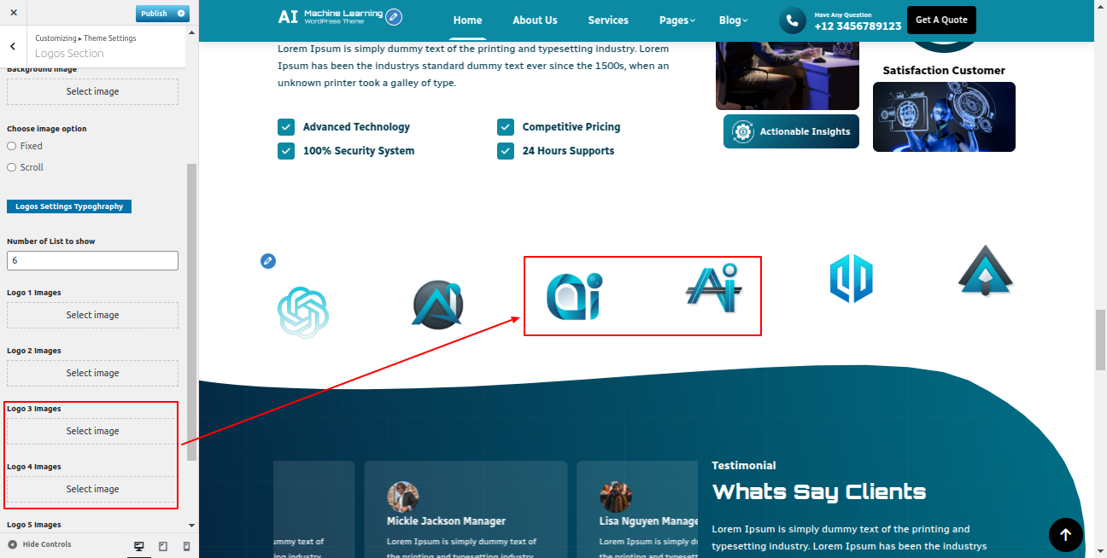Open Publish settings gear icon
This screenshot has width=1107, height=558.
pyautogui.click(x=180, y=14)
